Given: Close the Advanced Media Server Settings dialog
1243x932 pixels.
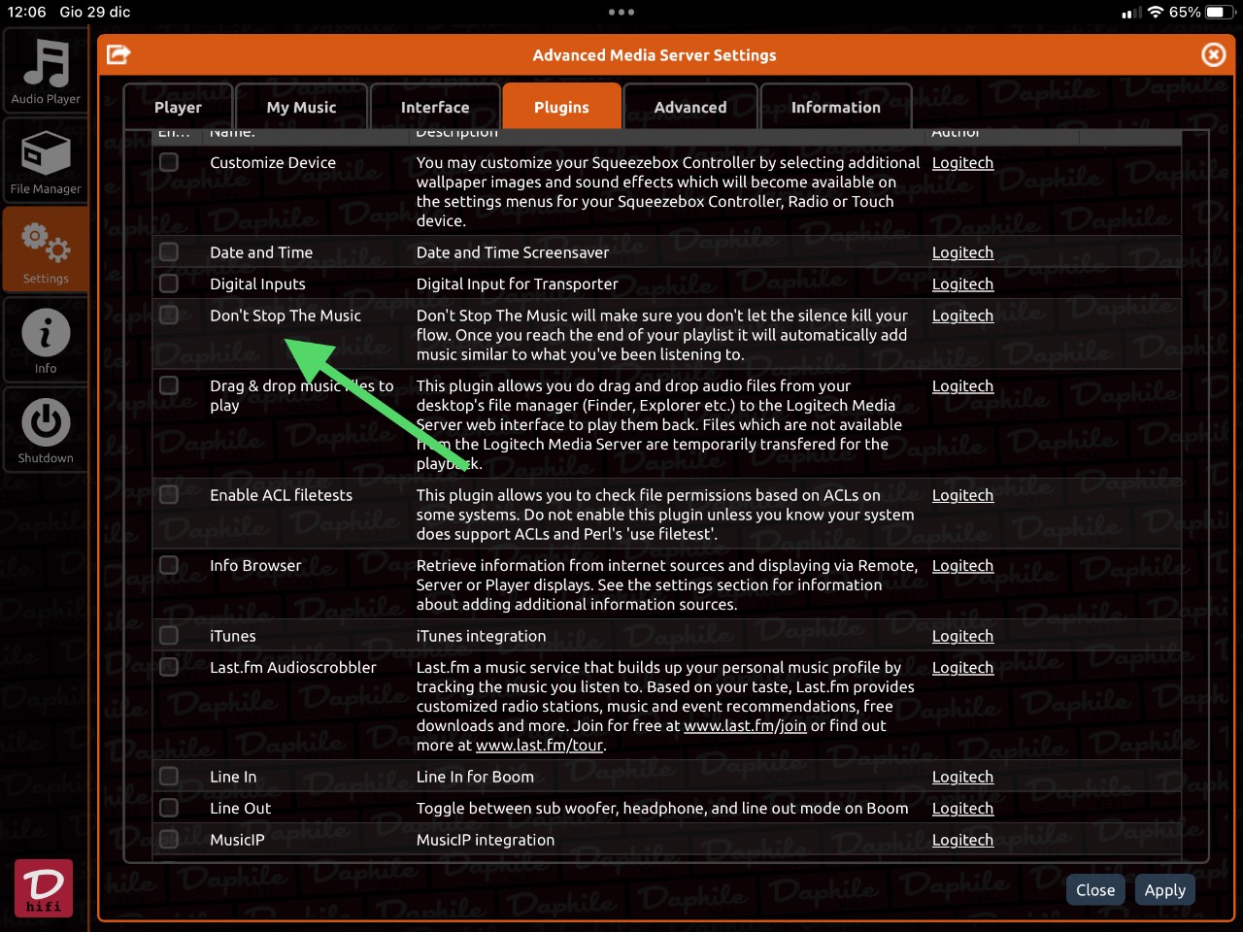Looking at the screenshot, I should (1214, 54).
